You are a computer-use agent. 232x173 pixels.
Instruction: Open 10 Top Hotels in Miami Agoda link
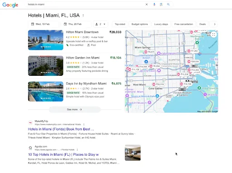click(x=63, y=154)
